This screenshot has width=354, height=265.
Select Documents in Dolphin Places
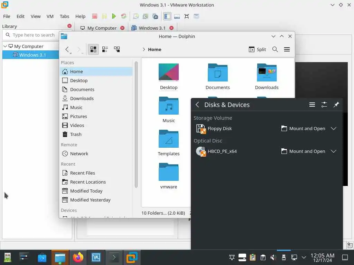(x=97, y=89)
